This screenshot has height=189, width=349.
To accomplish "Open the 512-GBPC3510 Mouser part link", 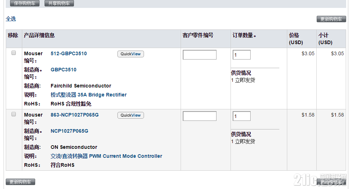I will pyautogui.click(x=69, y=53).
